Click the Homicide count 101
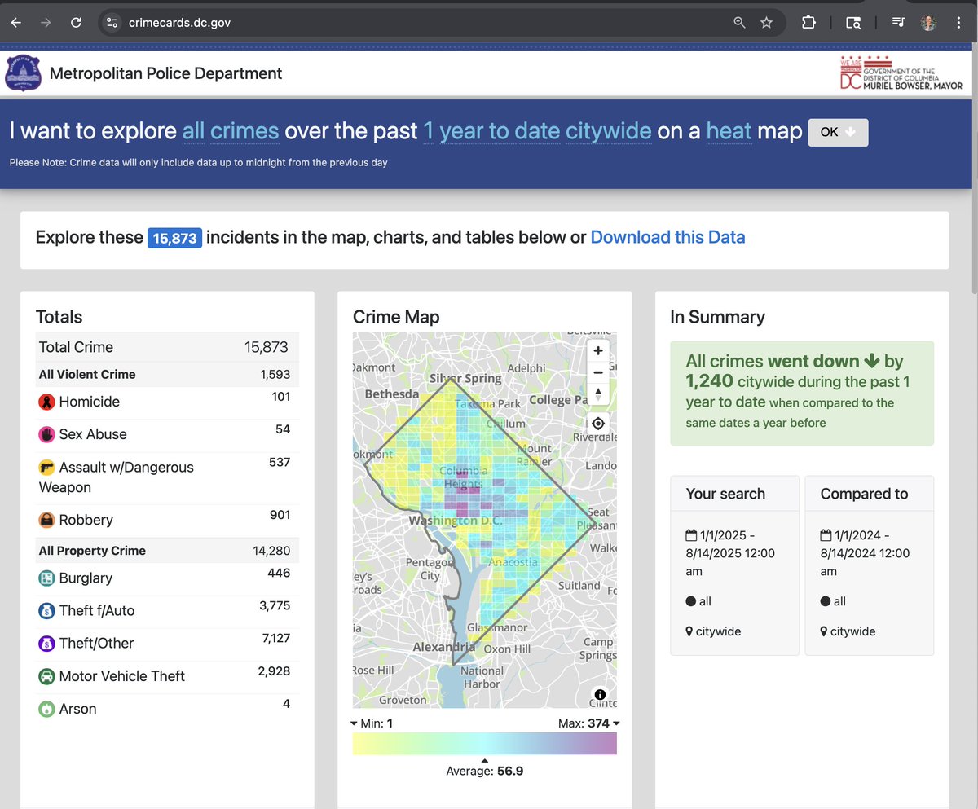Viewport: 978px width, 809px height. (280, 397)
